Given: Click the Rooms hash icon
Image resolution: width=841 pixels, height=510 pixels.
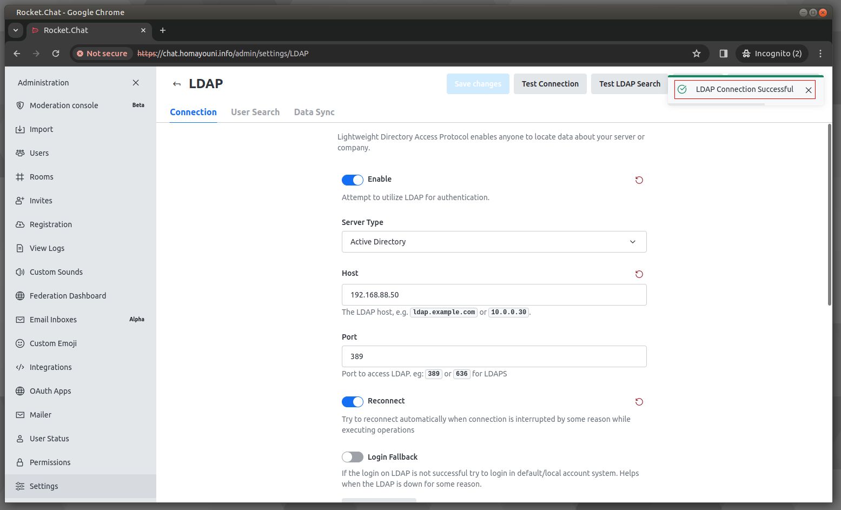Looking at the screenshot, I should point(20,177).
